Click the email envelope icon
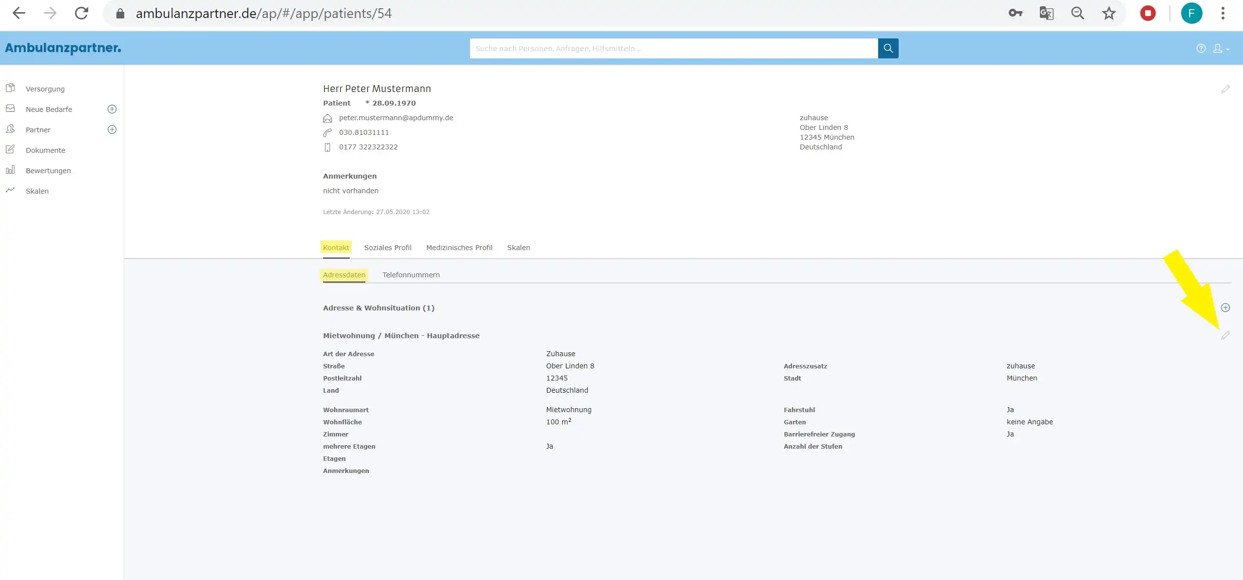Screen dimensions: 1243x580 pos(327,118)
